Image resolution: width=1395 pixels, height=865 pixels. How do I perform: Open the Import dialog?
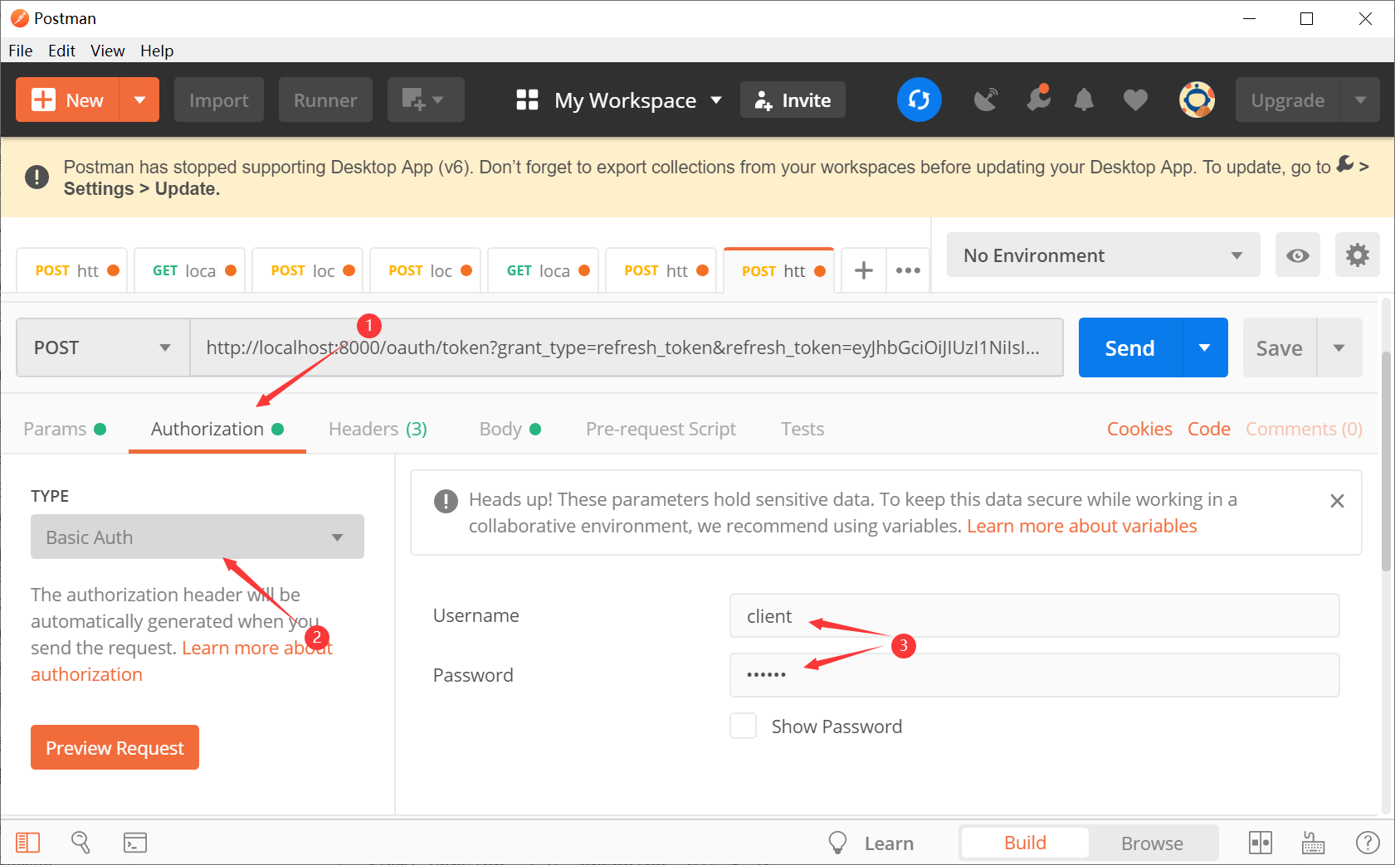coord(218,100)
